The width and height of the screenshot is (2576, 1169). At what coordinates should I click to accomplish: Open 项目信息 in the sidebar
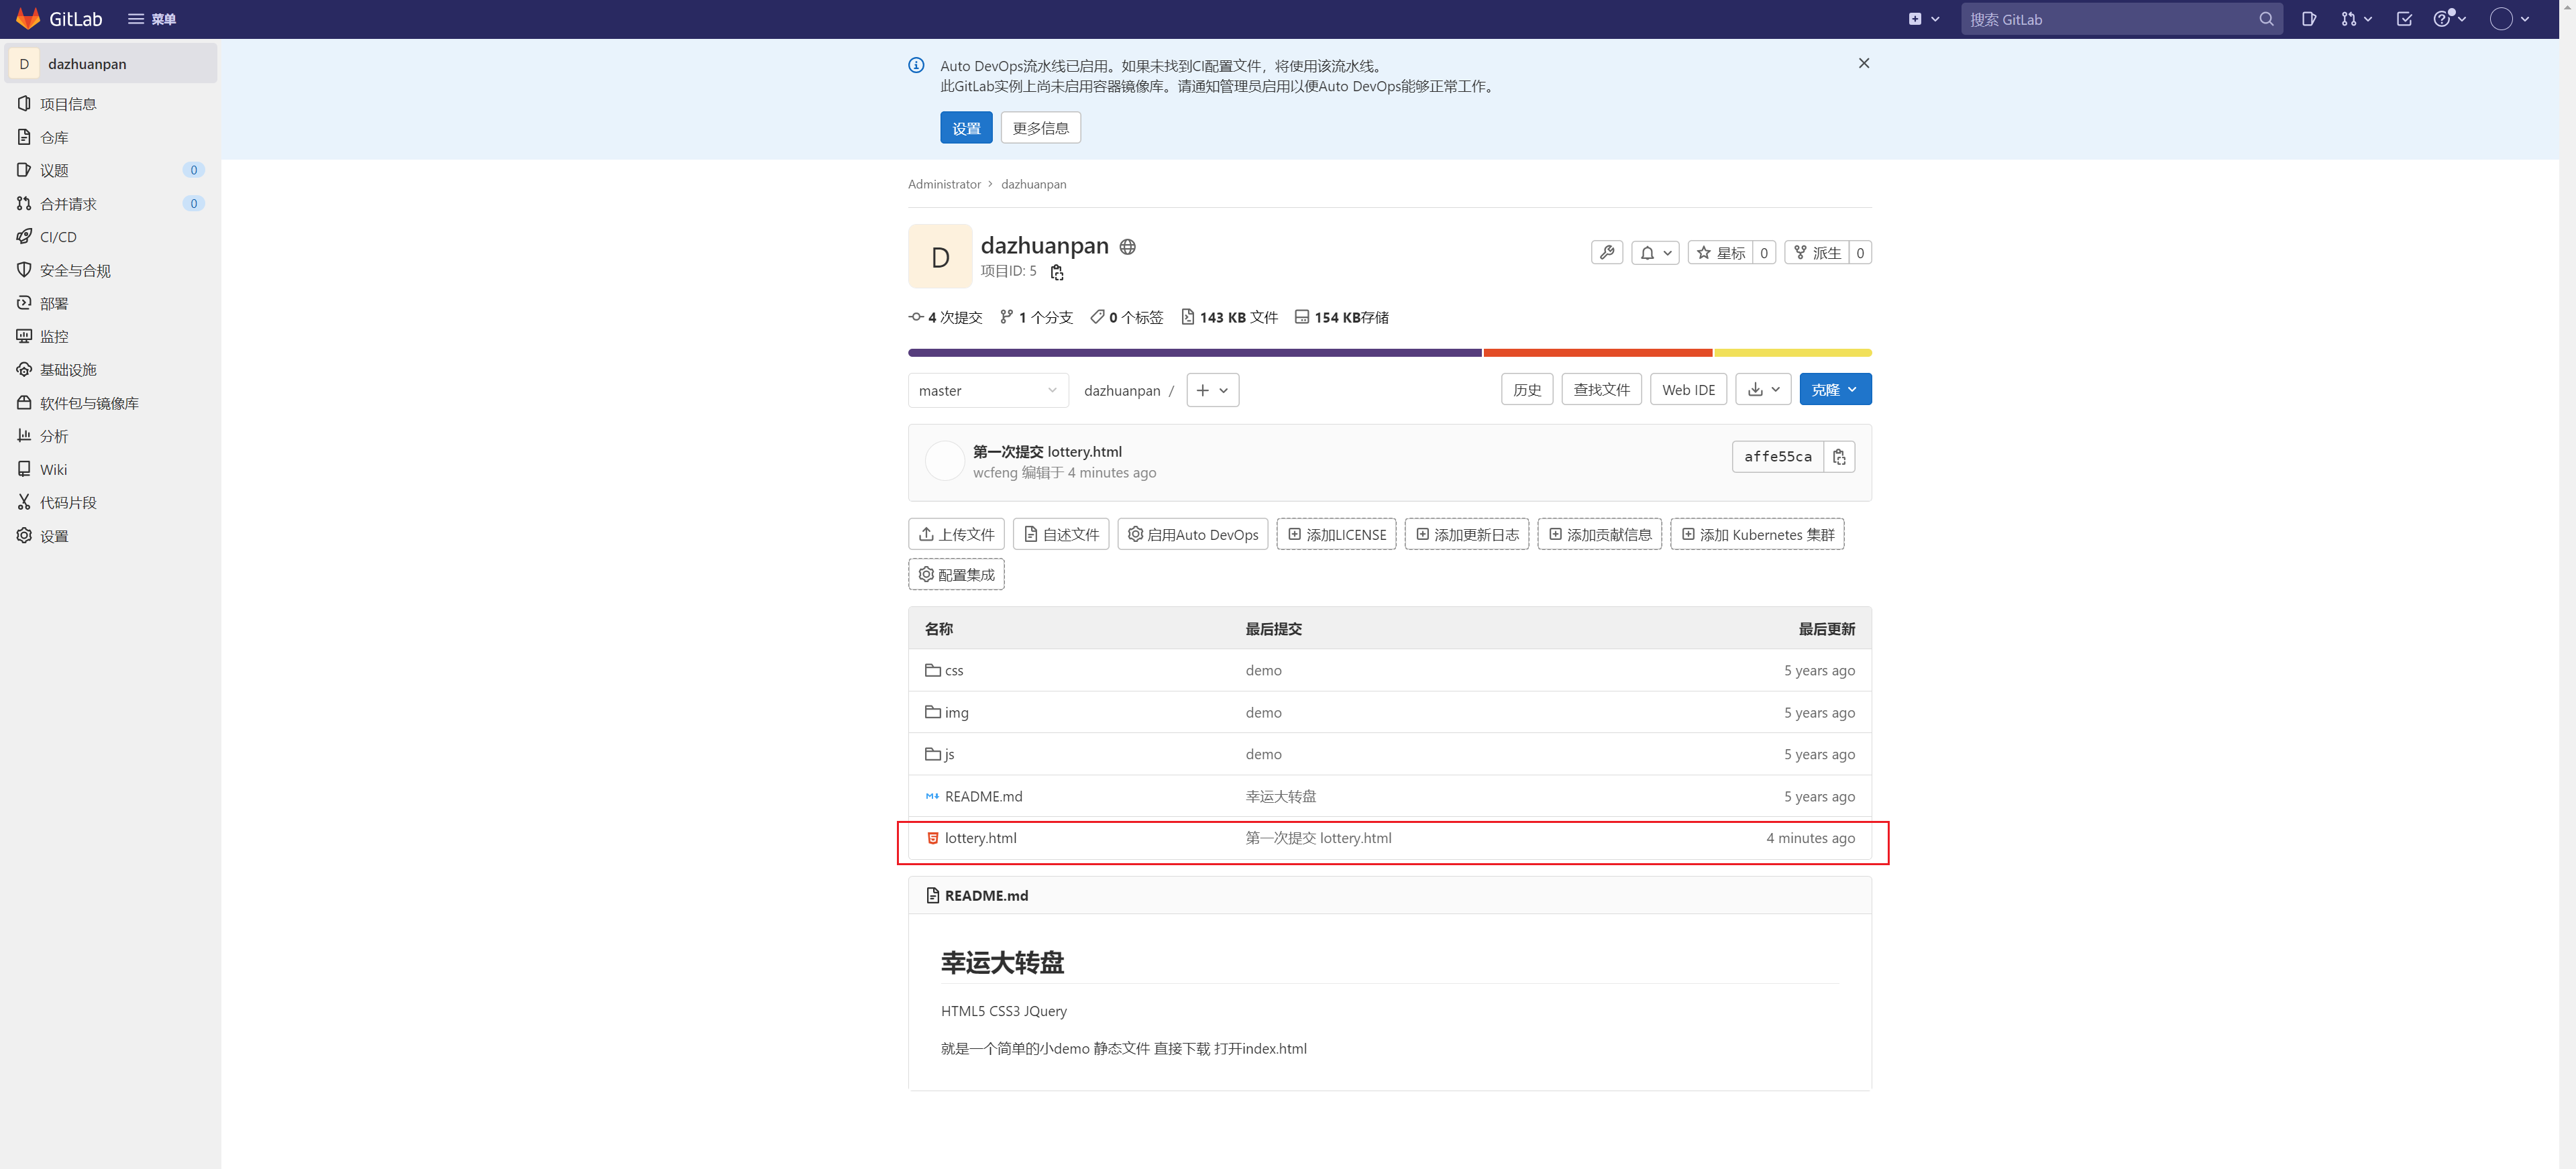110,104
